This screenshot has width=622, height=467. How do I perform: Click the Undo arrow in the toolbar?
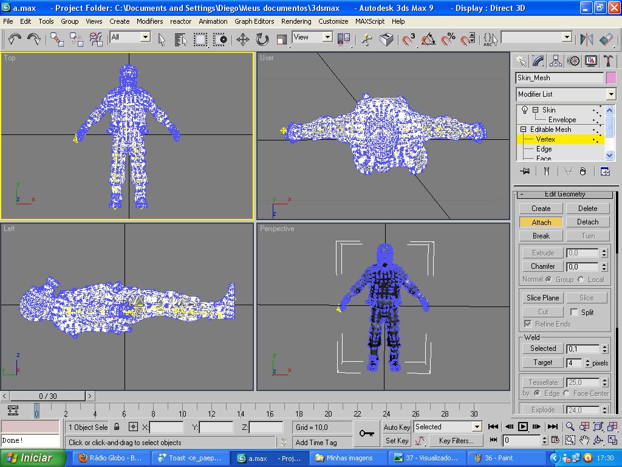tap(15, 40)
